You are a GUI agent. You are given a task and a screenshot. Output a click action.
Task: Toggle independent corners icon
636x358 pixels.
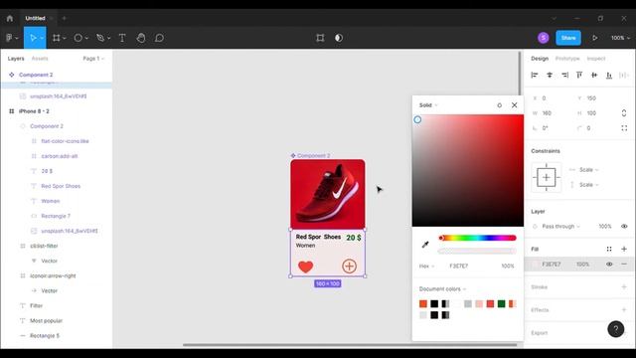pos(624,128)
